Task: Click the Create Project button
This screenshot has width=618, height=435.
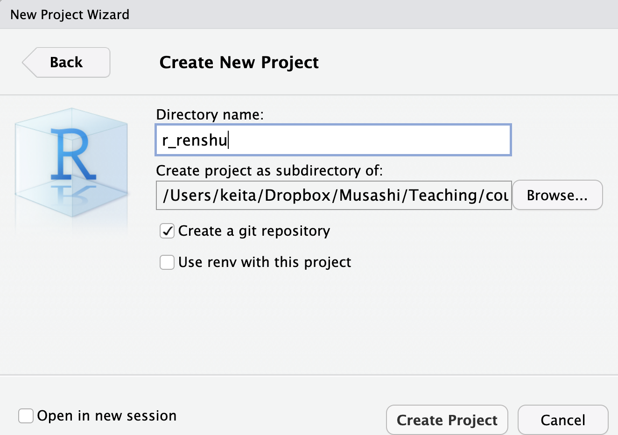Action: [447, 420]
